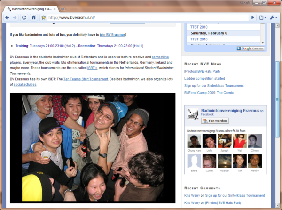The image size is (282, 210).
Task: Go back with the browser back arrow
Action: (x=7, y=17)
